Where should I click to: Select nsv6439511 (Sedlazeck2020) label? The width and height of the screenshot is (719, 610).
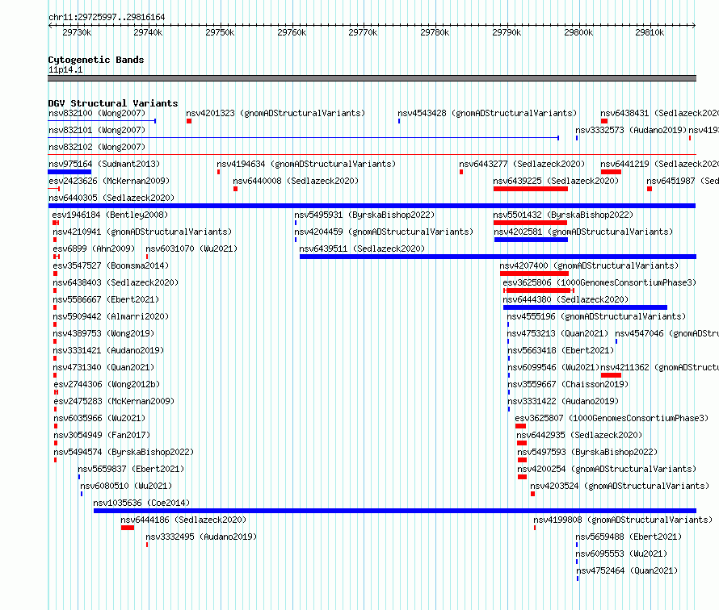click(362, 249)
